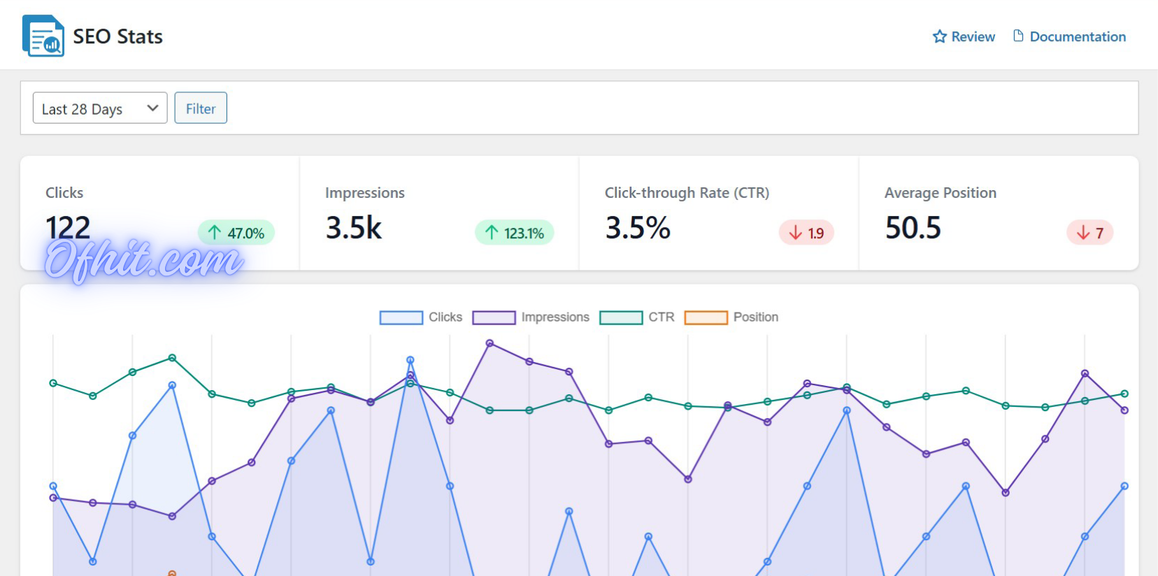Click the red down arrow in CTR badge
Screen dimensions: 1158x576
click(x=795, y=233)
